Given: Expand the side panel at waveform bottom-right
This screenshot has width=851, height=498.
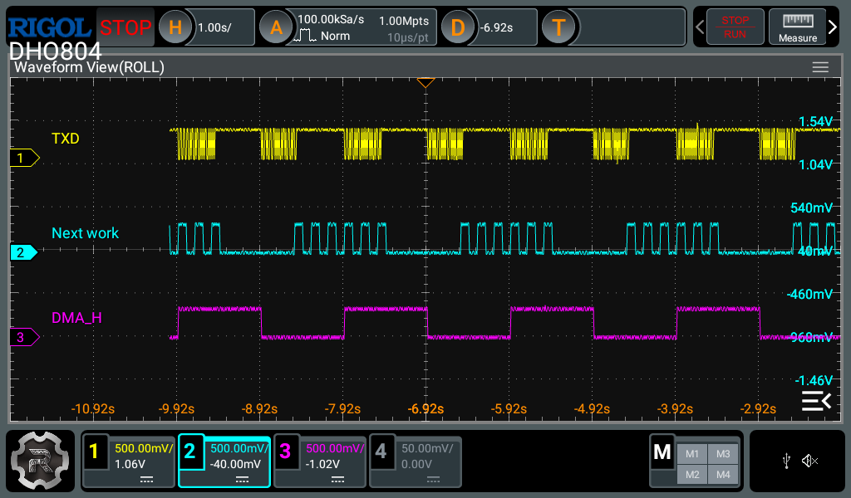Looking at the screenshot, I should [x=815, y=402].
